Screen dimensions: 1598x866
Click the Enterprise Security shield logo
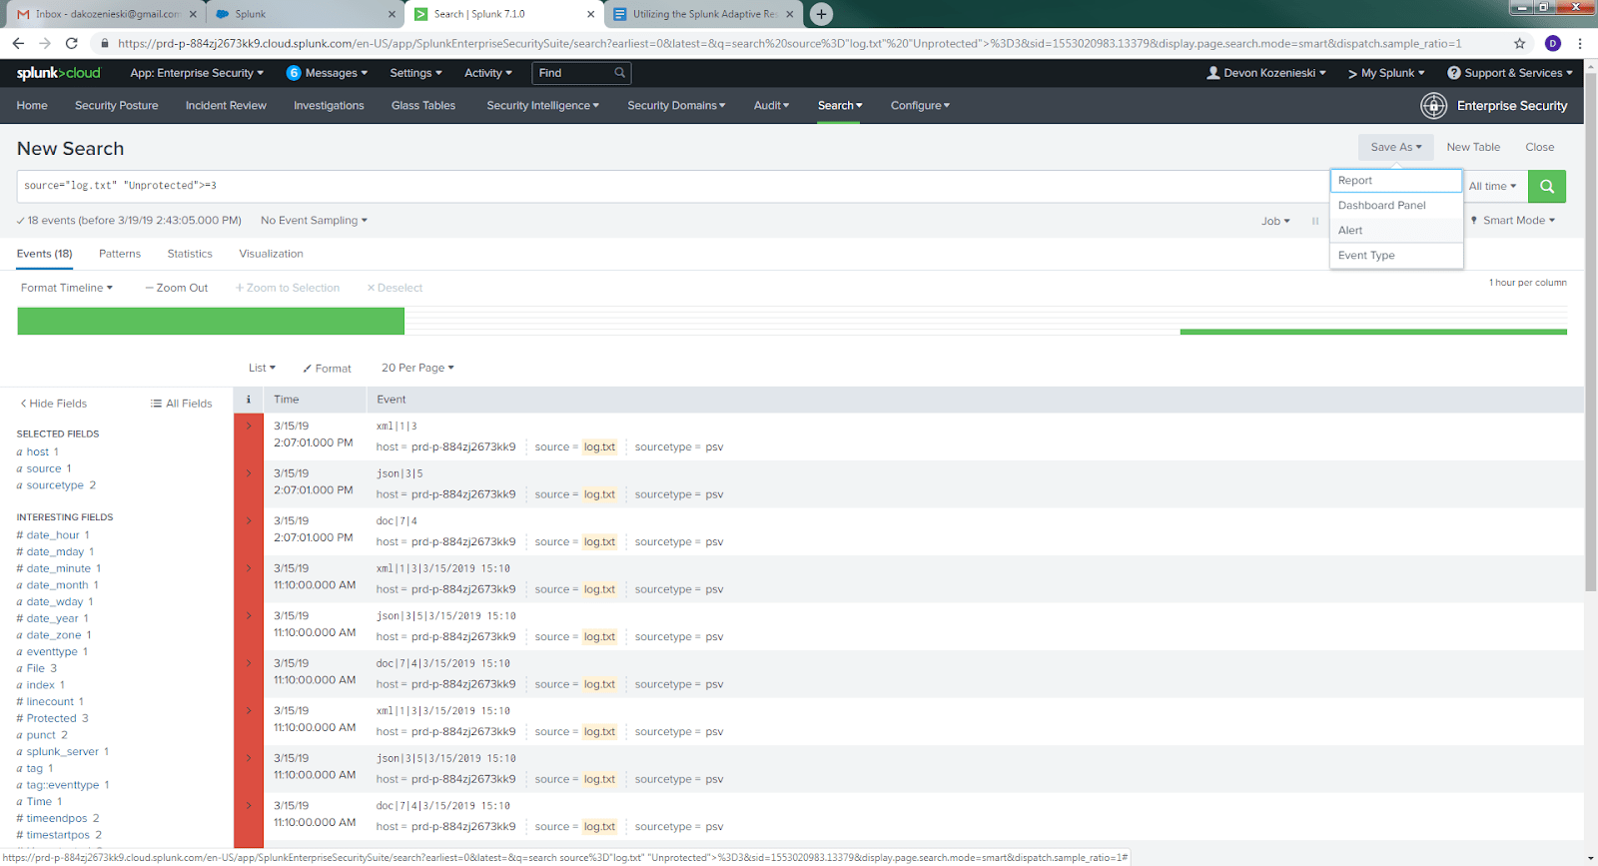click(x=1434, y=106)
